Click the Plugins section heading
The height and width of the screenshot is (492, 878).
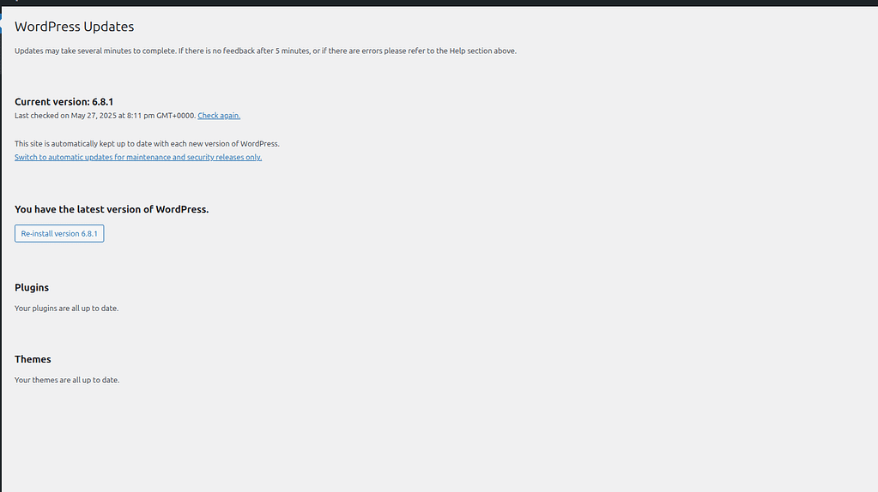[32, 288]
